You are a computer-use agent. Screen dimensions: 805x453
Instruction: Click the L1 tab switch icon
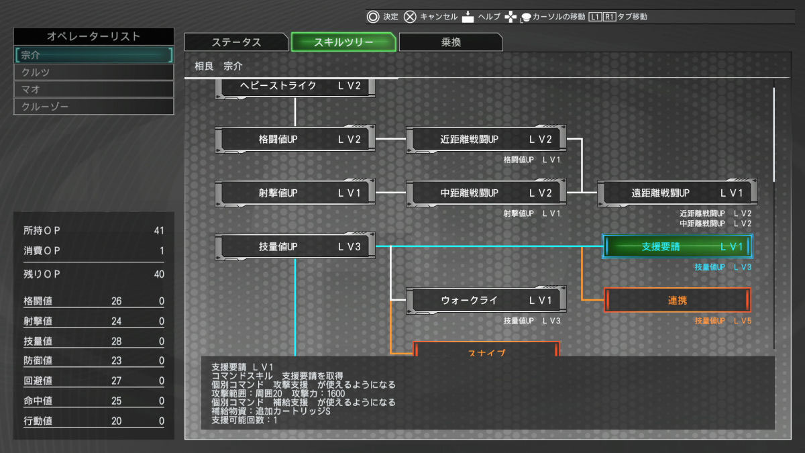(594, 17)
